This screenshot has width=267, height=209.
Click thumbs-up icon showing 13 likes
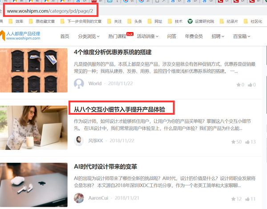click(x=247, y=142)
